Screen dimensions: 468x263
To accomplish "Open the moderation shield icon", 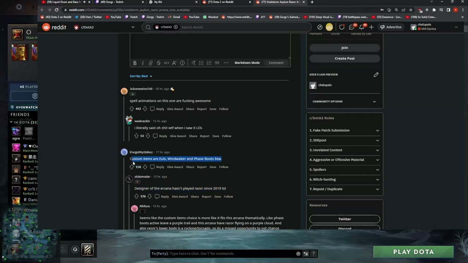I will coord(342,27).
